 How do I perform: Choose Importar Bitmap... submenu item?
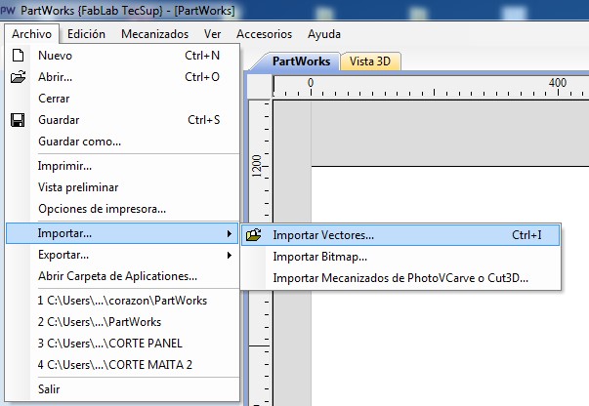(x=400, y=257)
